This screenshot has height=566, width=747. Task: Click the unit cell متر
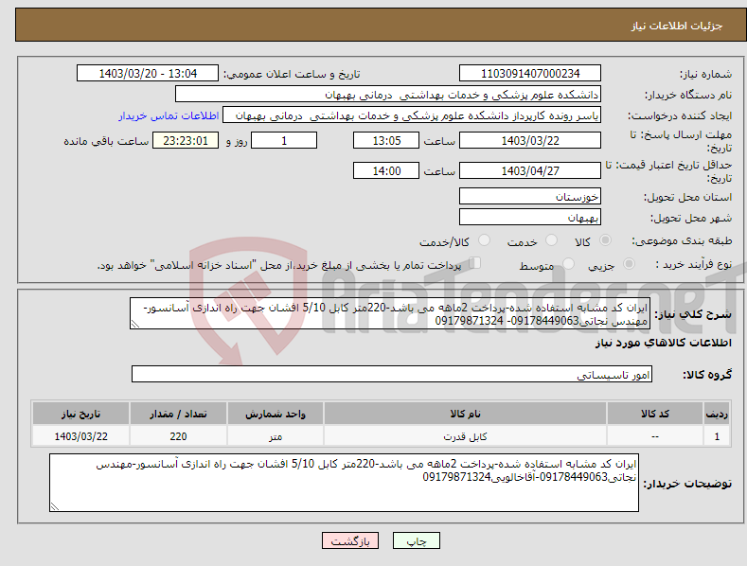(276, 436)
